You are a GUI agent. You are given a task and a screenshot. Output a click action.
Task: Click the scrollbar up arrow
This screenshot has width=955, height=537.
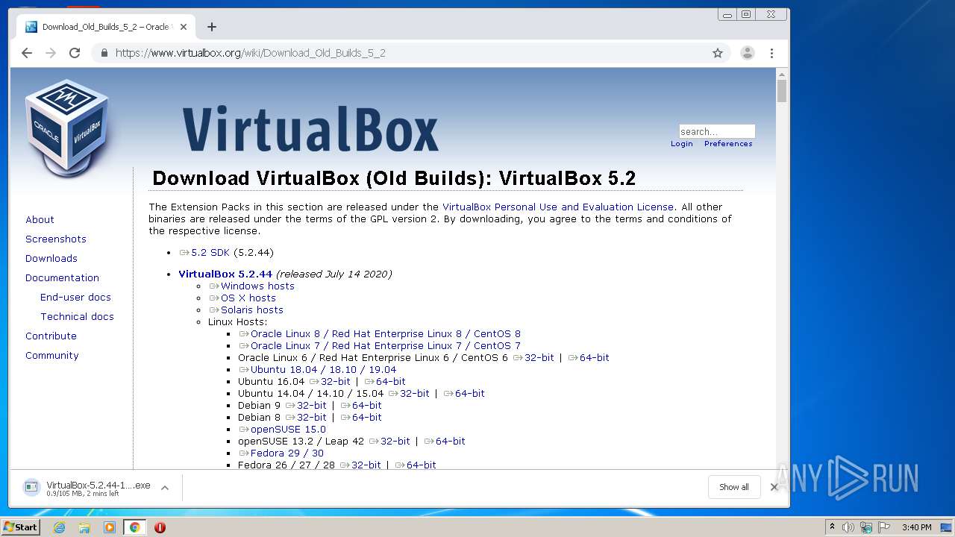point(782,74)
